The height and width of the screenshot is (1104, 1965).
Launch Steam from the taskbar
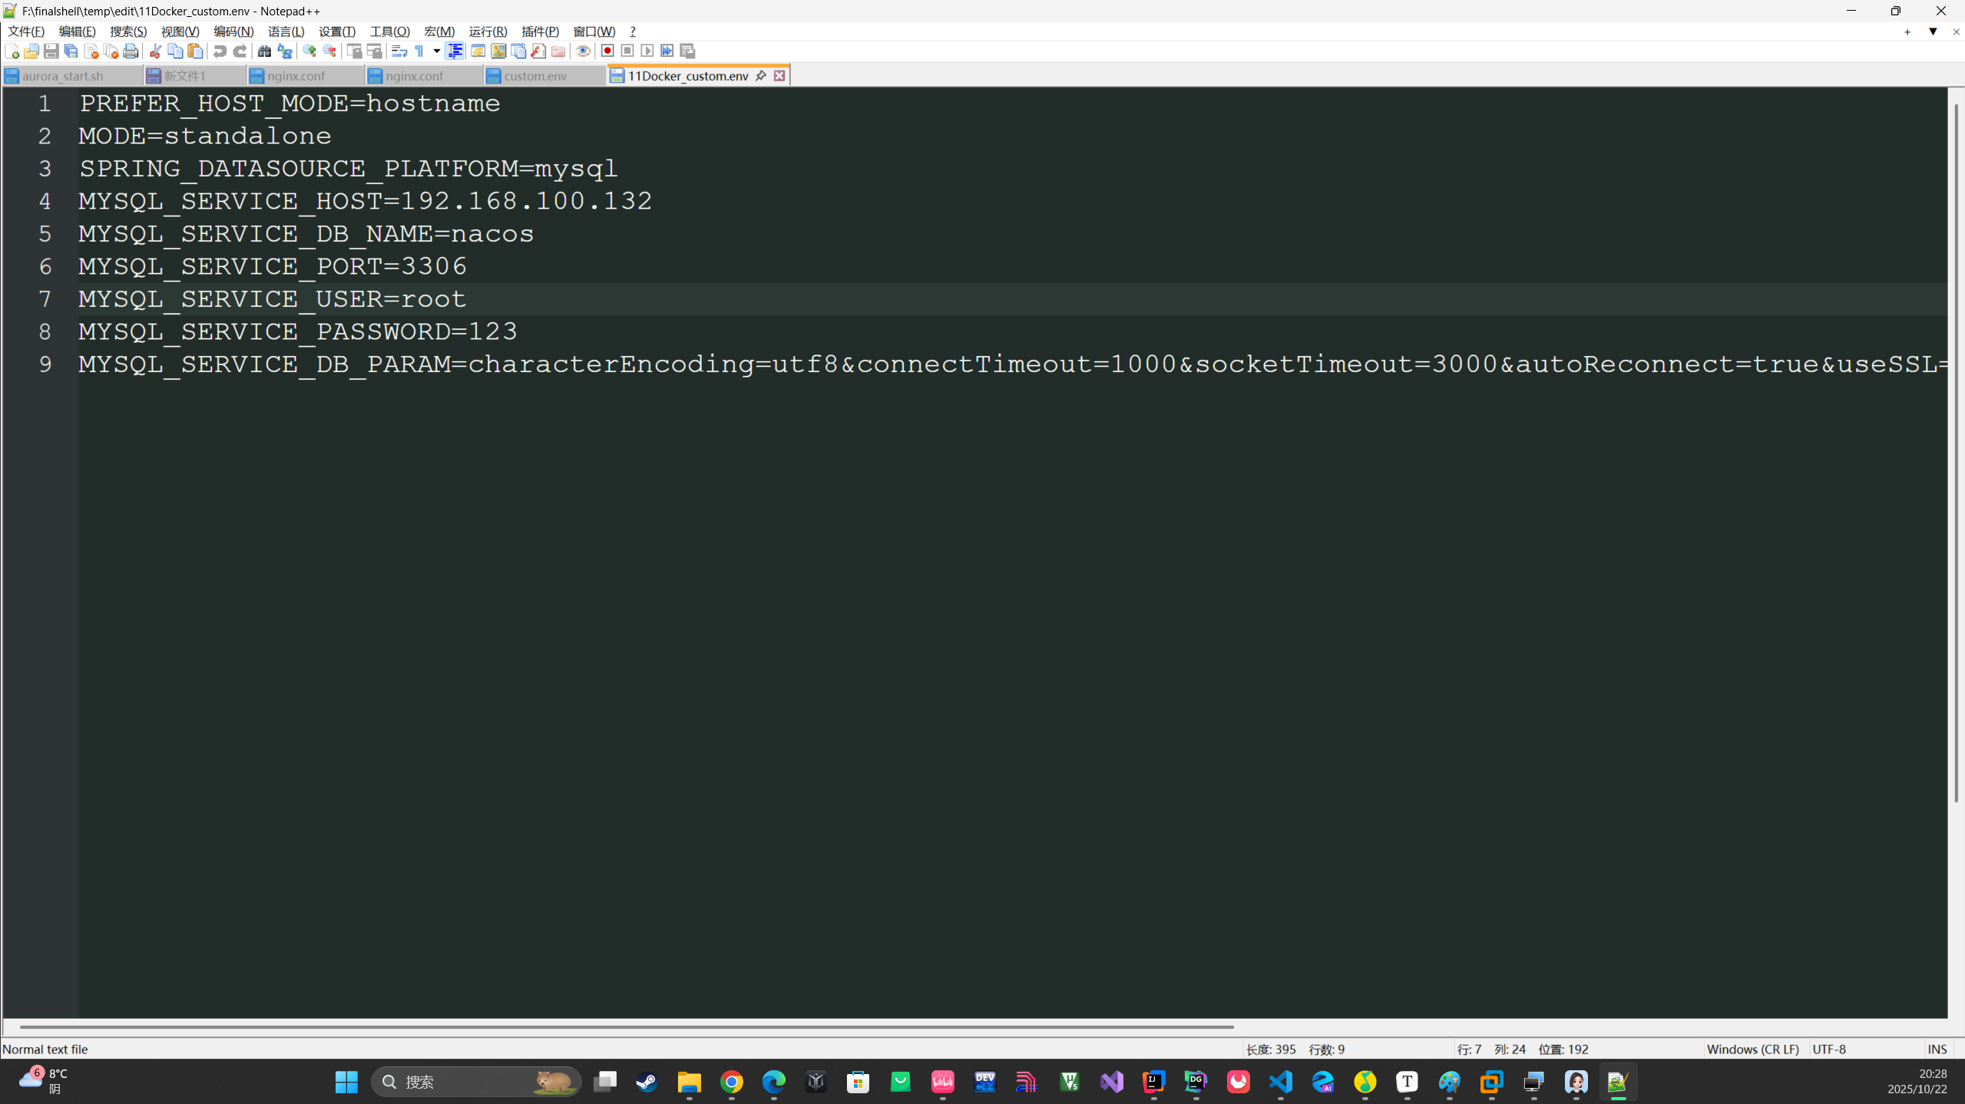pos(646,1082)
